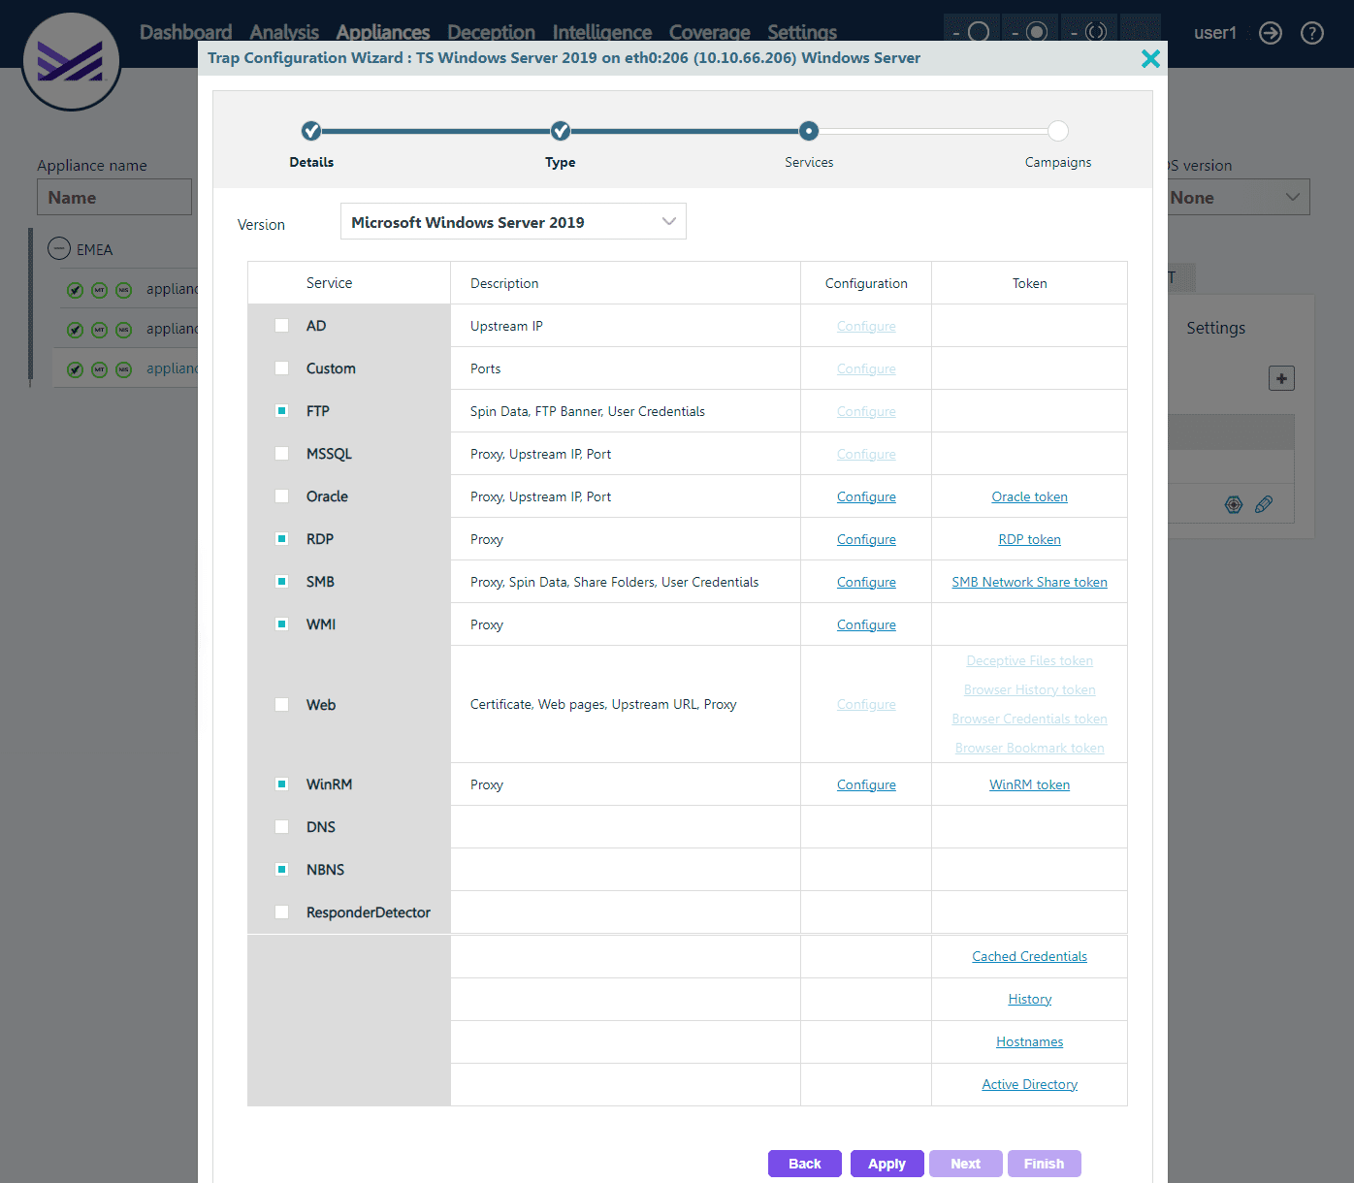Click the hollow circle status icon in header
Screen dimensions: 1354x1183
pyautogui.click(x=979, y=32)
